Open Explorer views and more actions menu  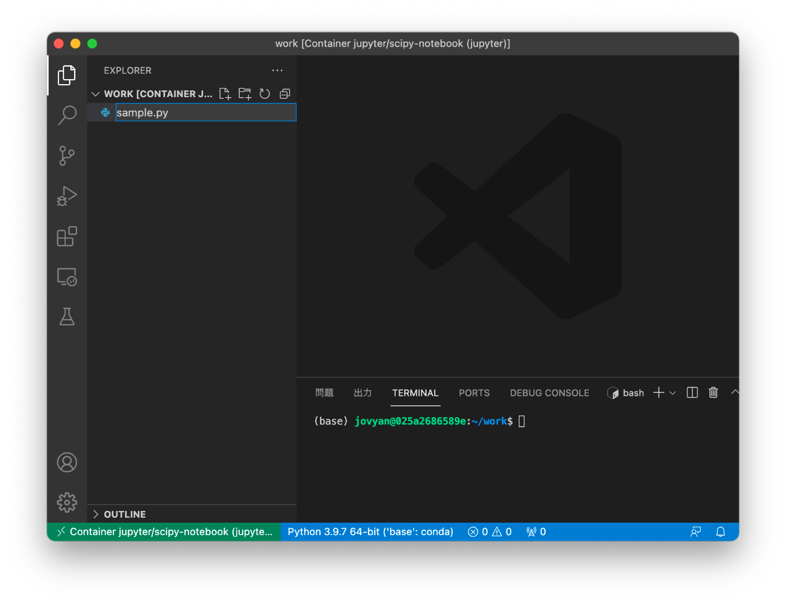tap(277, 70)
